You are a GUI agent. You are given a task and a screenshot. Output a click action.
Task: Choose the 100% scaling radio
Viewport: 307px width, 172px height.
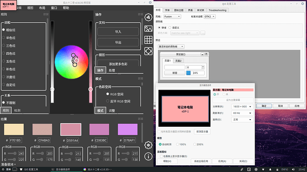pyautogui.click(x=181, y=145)
